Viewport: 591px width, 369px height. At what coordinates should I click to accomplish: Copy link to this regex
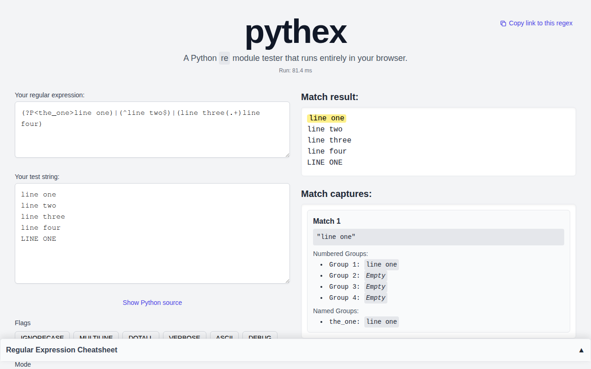coord(537,23)
